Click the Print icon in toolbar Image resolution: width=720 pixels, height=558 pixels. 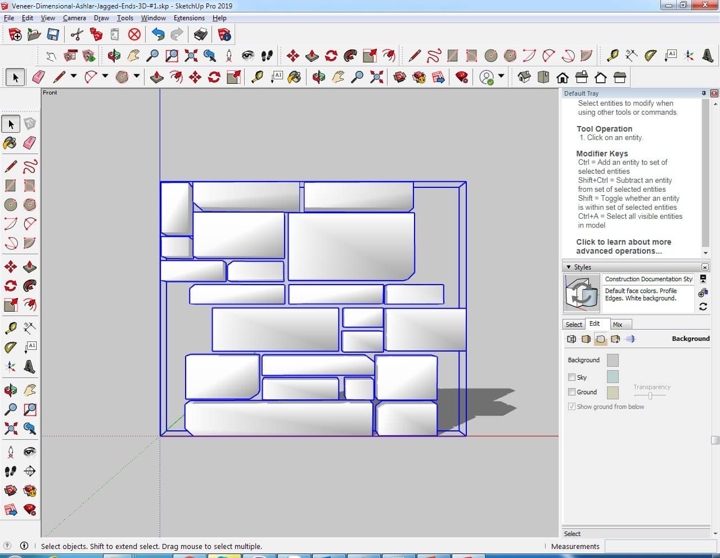click(x=200, y=35)
